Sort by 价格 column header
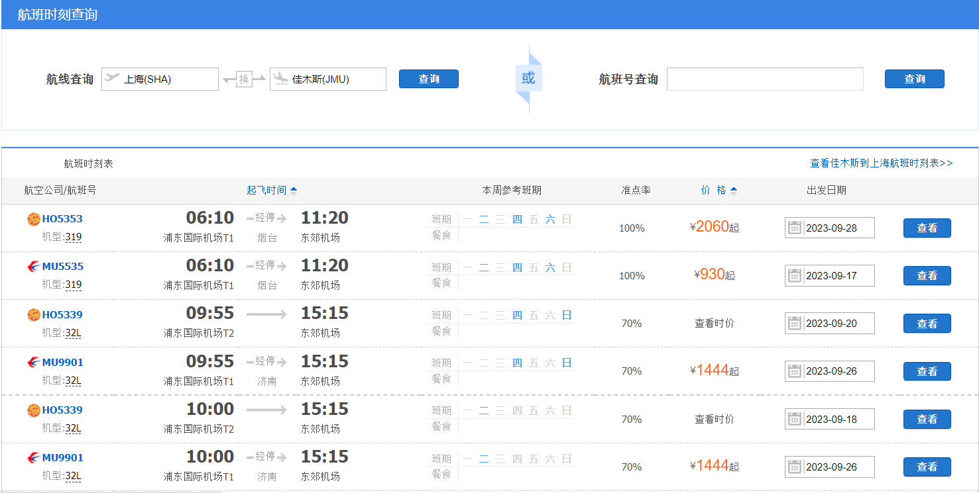 click(x=719, y=190)
